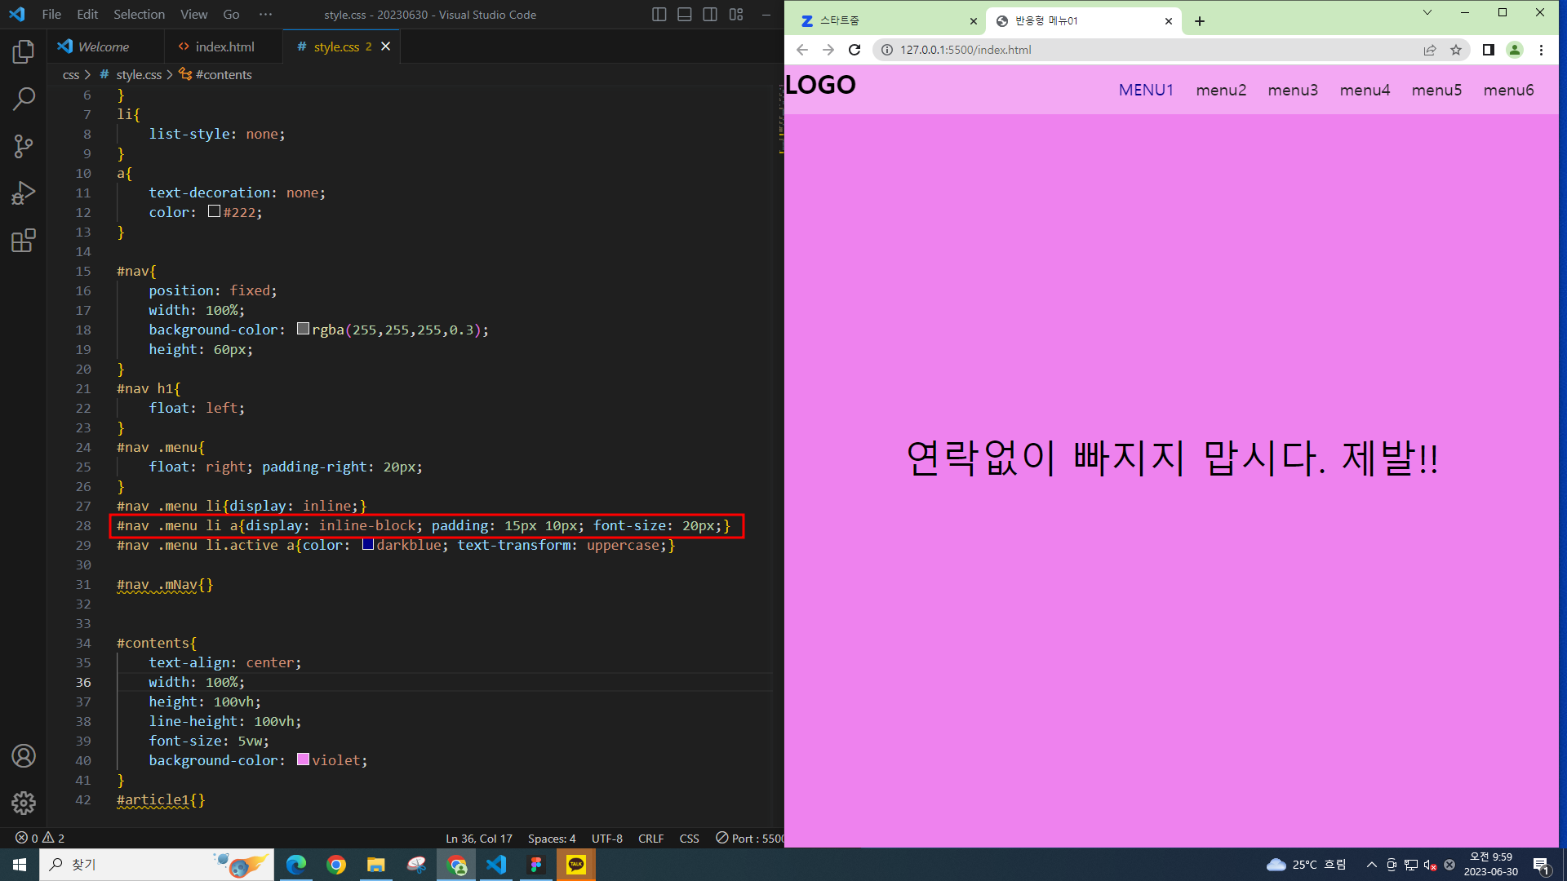
Task: Open the Manage gear menu
Action: [x=24, y=804]
